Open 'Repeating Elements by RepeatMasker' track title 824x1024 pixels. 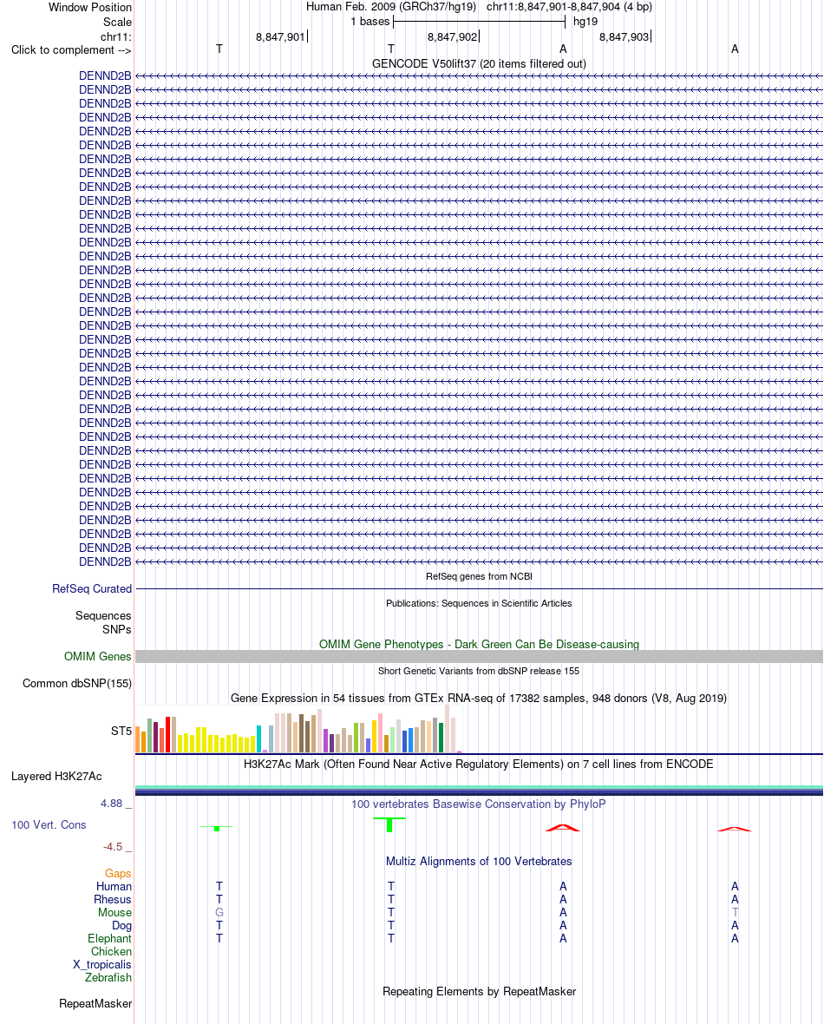pos(479,991)
